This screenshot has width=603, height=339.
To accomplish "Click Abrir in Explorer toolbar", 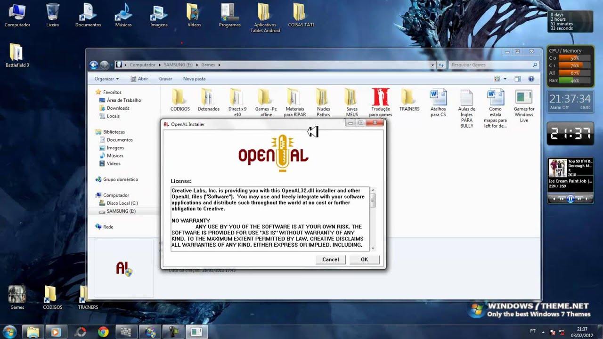I will (139, 79).
